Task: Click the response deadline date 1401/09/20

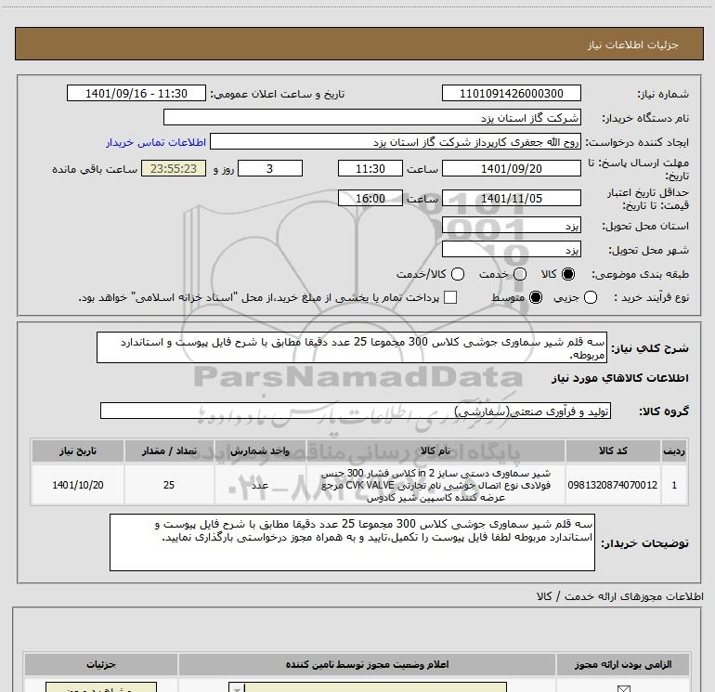Action: click(x=511, y=168)
